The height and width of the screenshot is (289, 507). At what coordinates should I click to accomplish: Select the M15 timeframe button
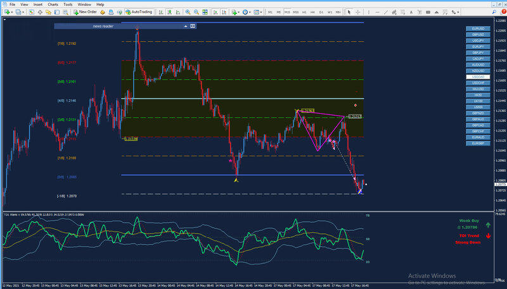click(x=287, y=12)
